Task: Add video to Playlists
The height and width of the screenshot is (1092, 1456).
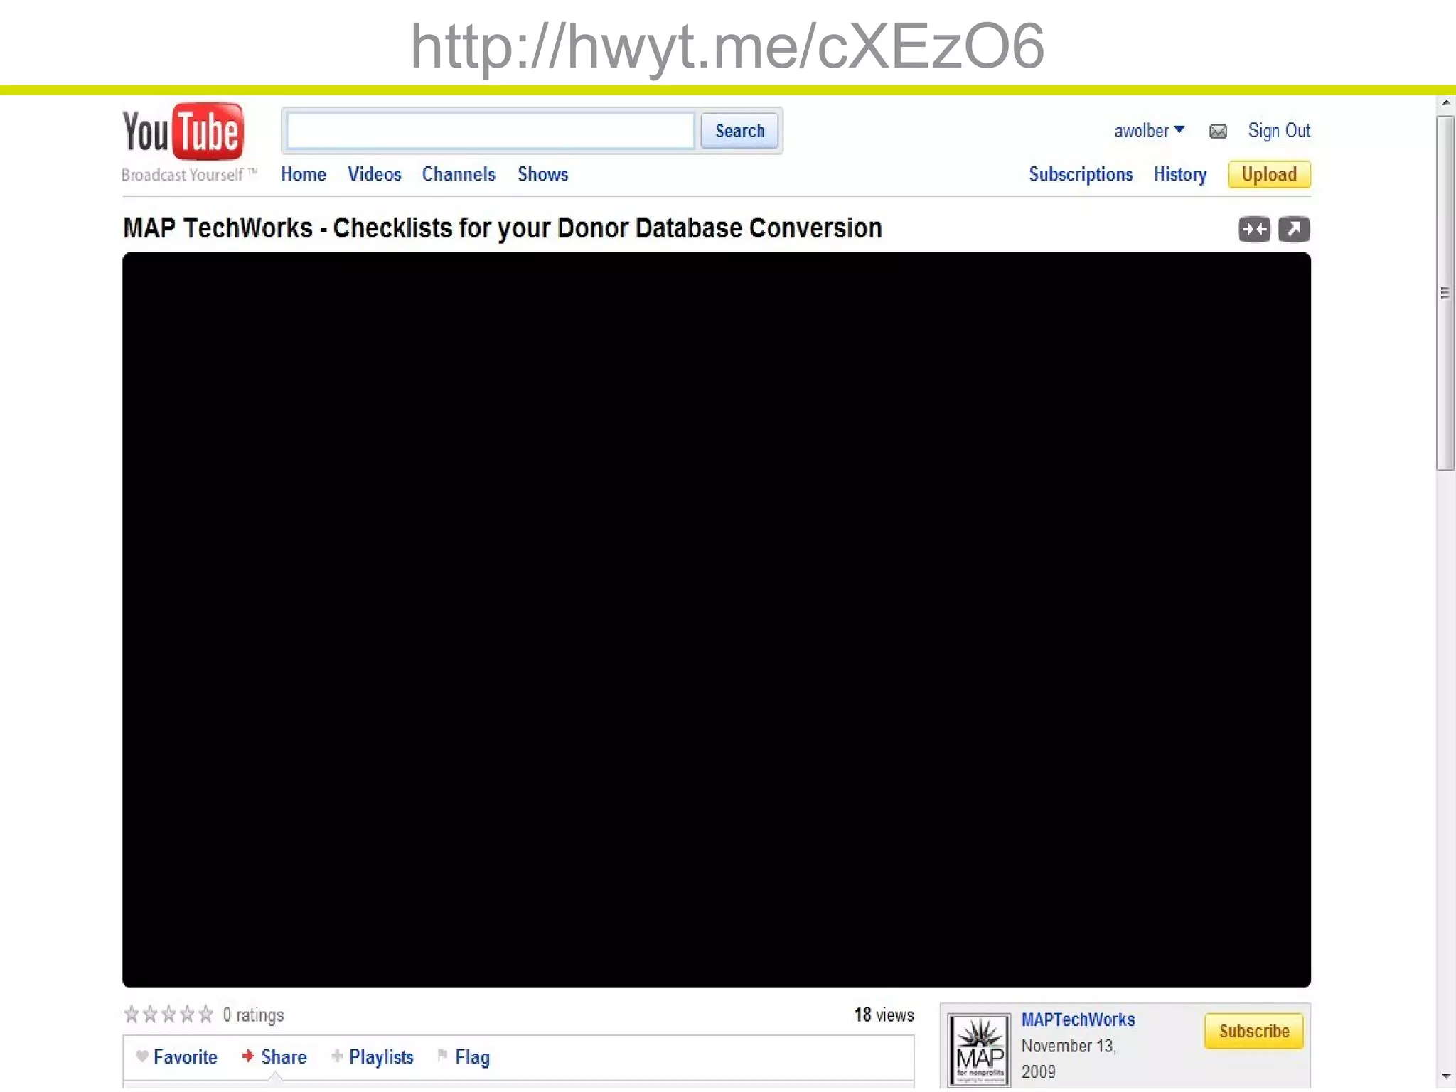Action: pyautogui.click(x=380, y=1056)
